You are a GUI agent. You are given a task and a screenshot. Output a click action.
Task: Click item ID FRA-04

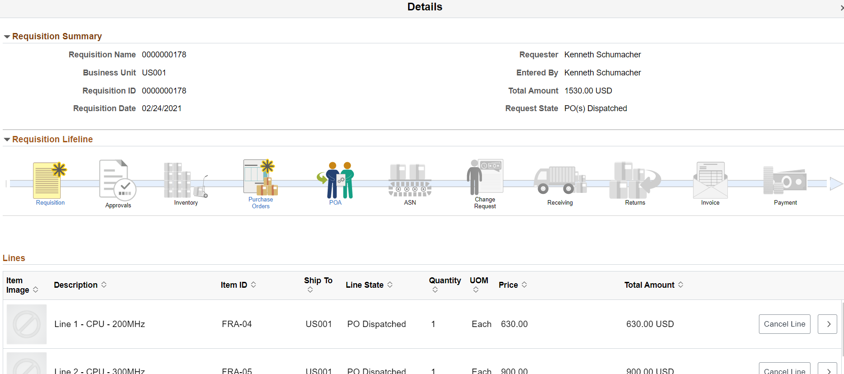point(237,324)
